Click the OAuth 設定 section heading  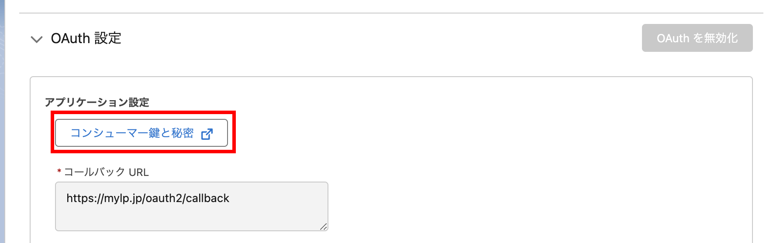86,38
